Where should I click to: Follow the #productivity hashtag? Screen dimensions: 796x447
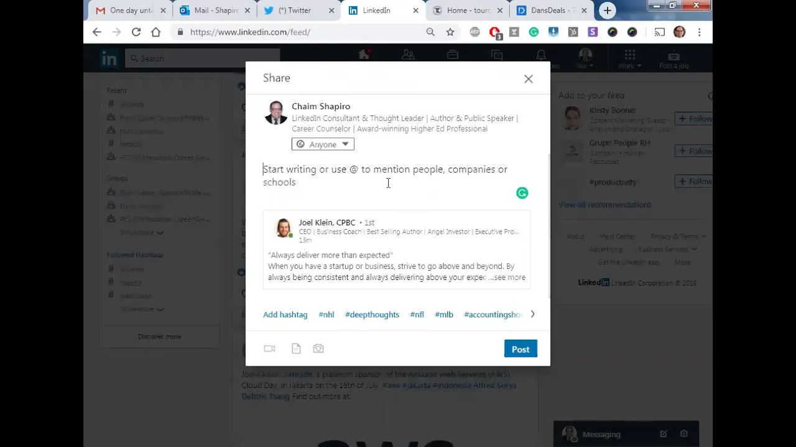tap(694, 181)
